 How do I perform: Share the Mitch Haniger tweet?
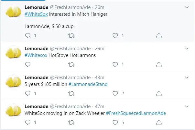[159, 35]
